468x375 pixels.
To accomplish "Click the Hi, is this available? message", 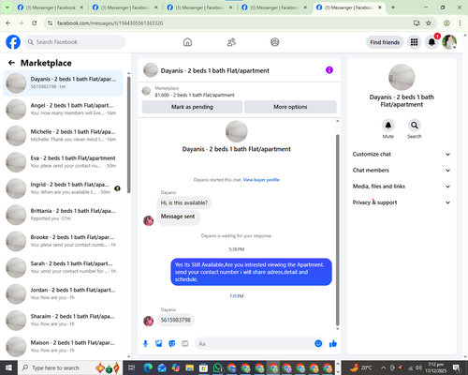I will [184, 202].
